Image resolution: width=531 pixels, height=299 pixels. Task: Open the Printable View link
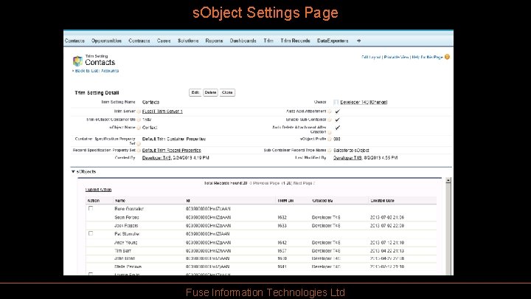pyautogui.click(x=397, y=58)
